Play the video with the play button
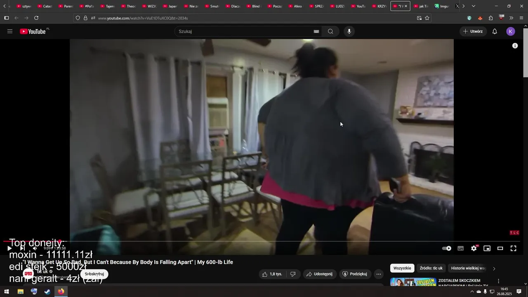 coord(9,248)
